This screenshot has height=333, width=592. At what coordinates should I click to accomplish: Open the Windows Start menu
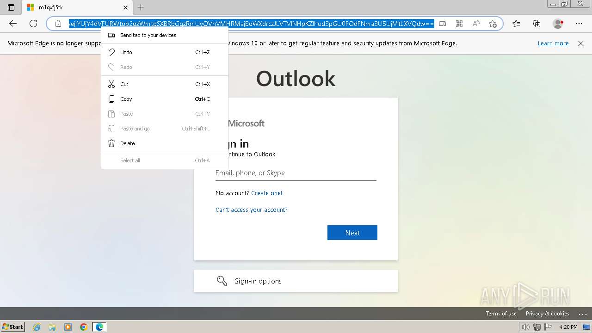tap(12, 327)
